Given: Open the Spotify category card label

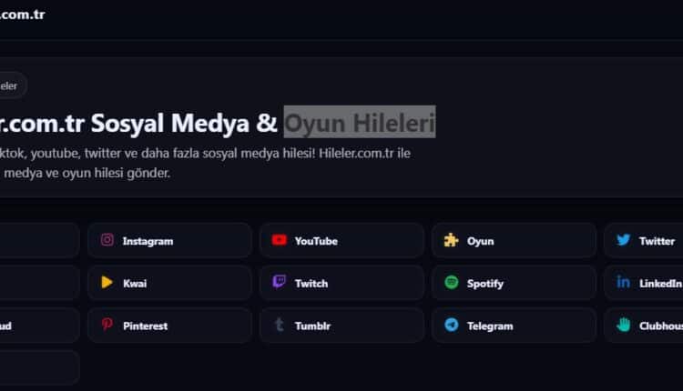Looking at the screenshot, I should tap(484, 284).
